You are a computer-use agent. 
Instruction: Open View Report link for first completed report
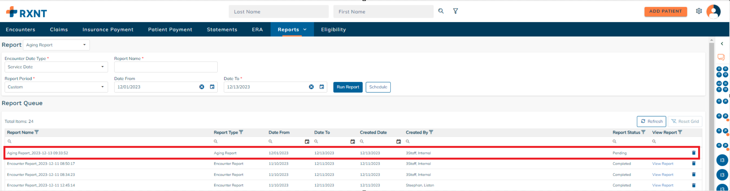[662, 164]
